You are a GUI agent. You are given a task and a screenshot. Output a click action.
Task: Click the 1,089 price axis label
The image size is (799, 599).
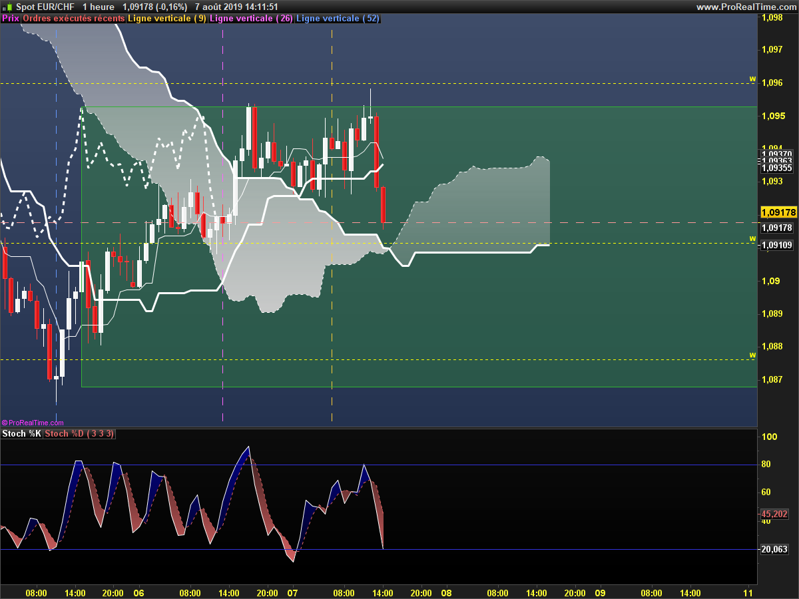click(772, 313)
